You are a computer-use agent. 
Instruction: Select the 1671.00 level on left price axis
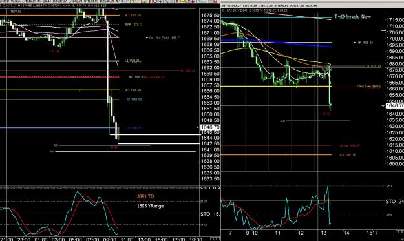click(x=210, y=33)
